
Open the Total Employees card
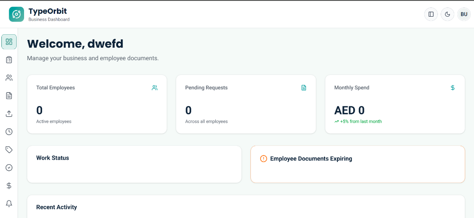[97, 105]
